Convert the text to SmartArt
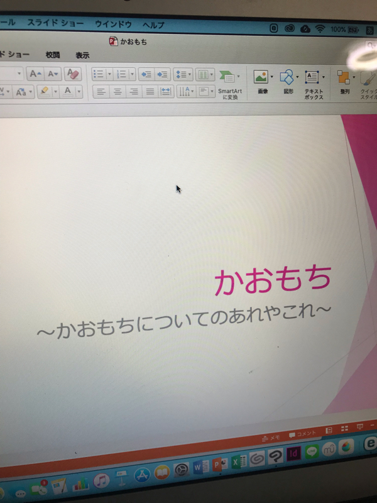This screenshot has width=377, height=503. [229, 85]
